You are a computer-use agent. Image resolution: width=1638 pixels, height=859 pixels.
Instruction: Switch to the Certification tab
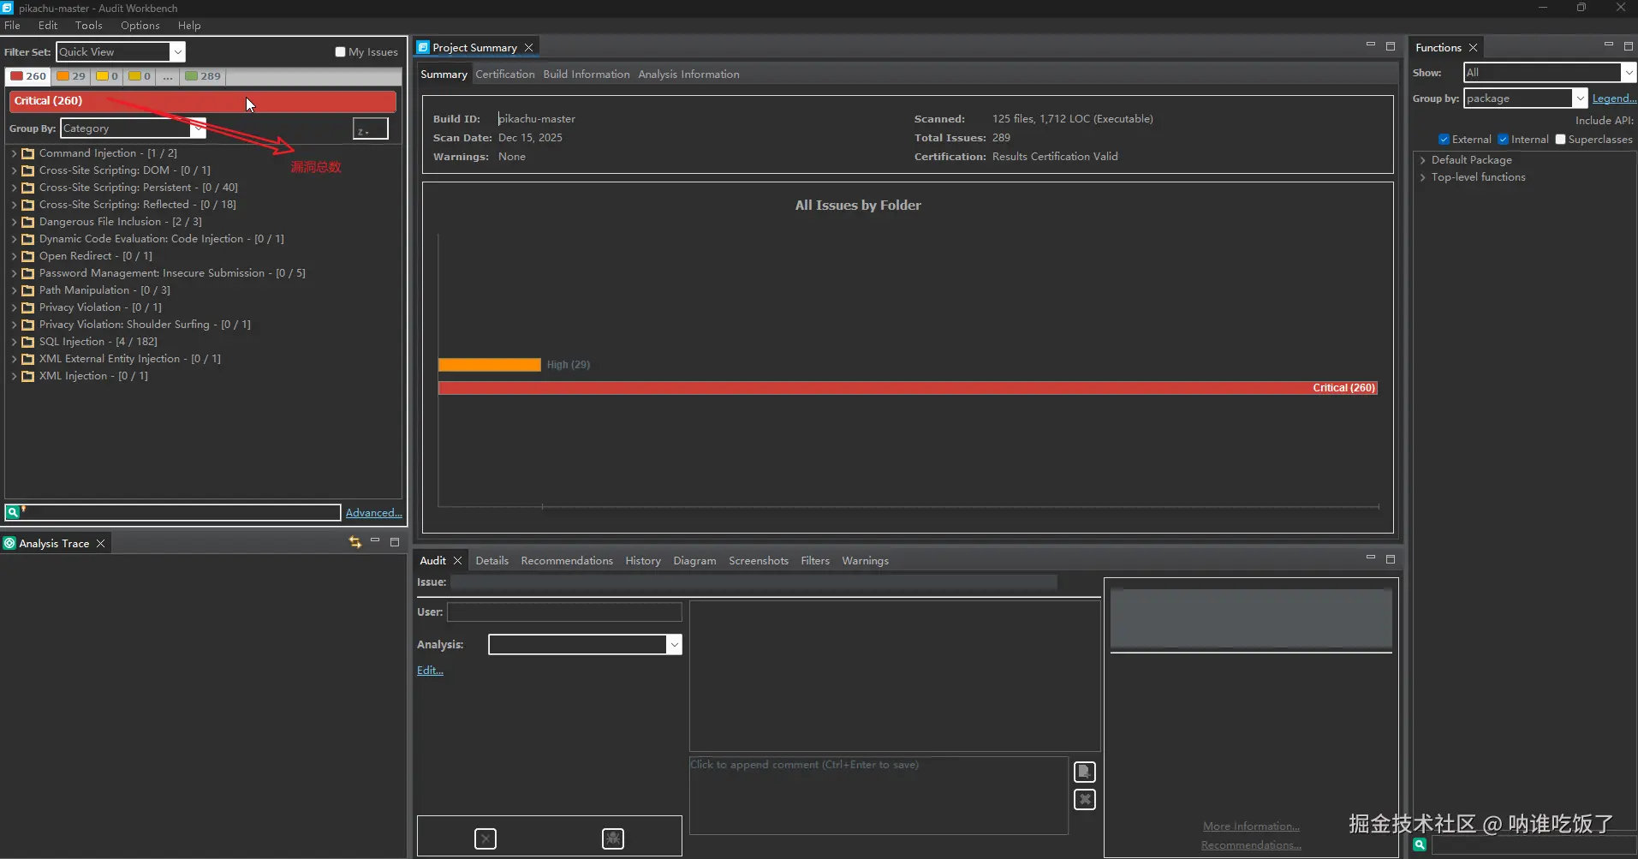505,74
